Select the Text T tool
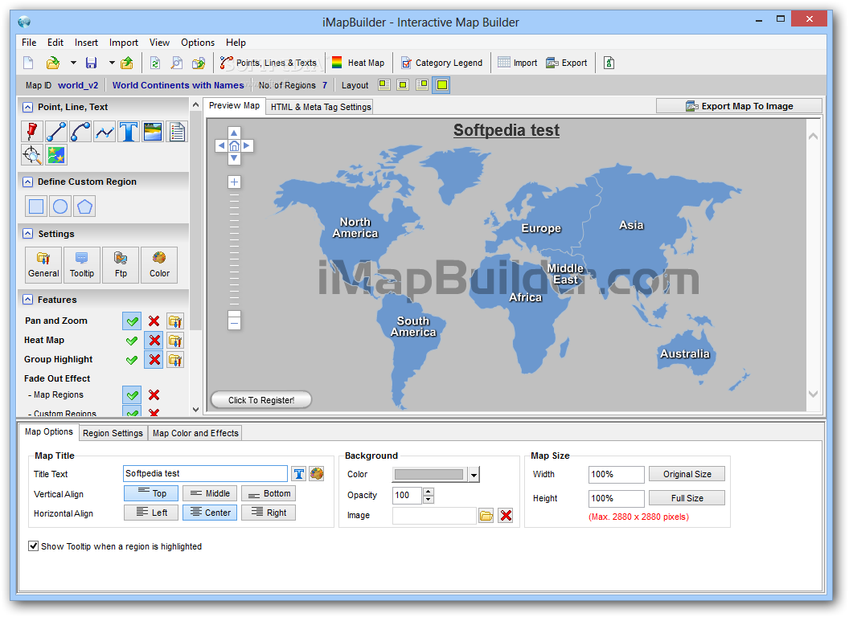 click(x=129, y=132)
